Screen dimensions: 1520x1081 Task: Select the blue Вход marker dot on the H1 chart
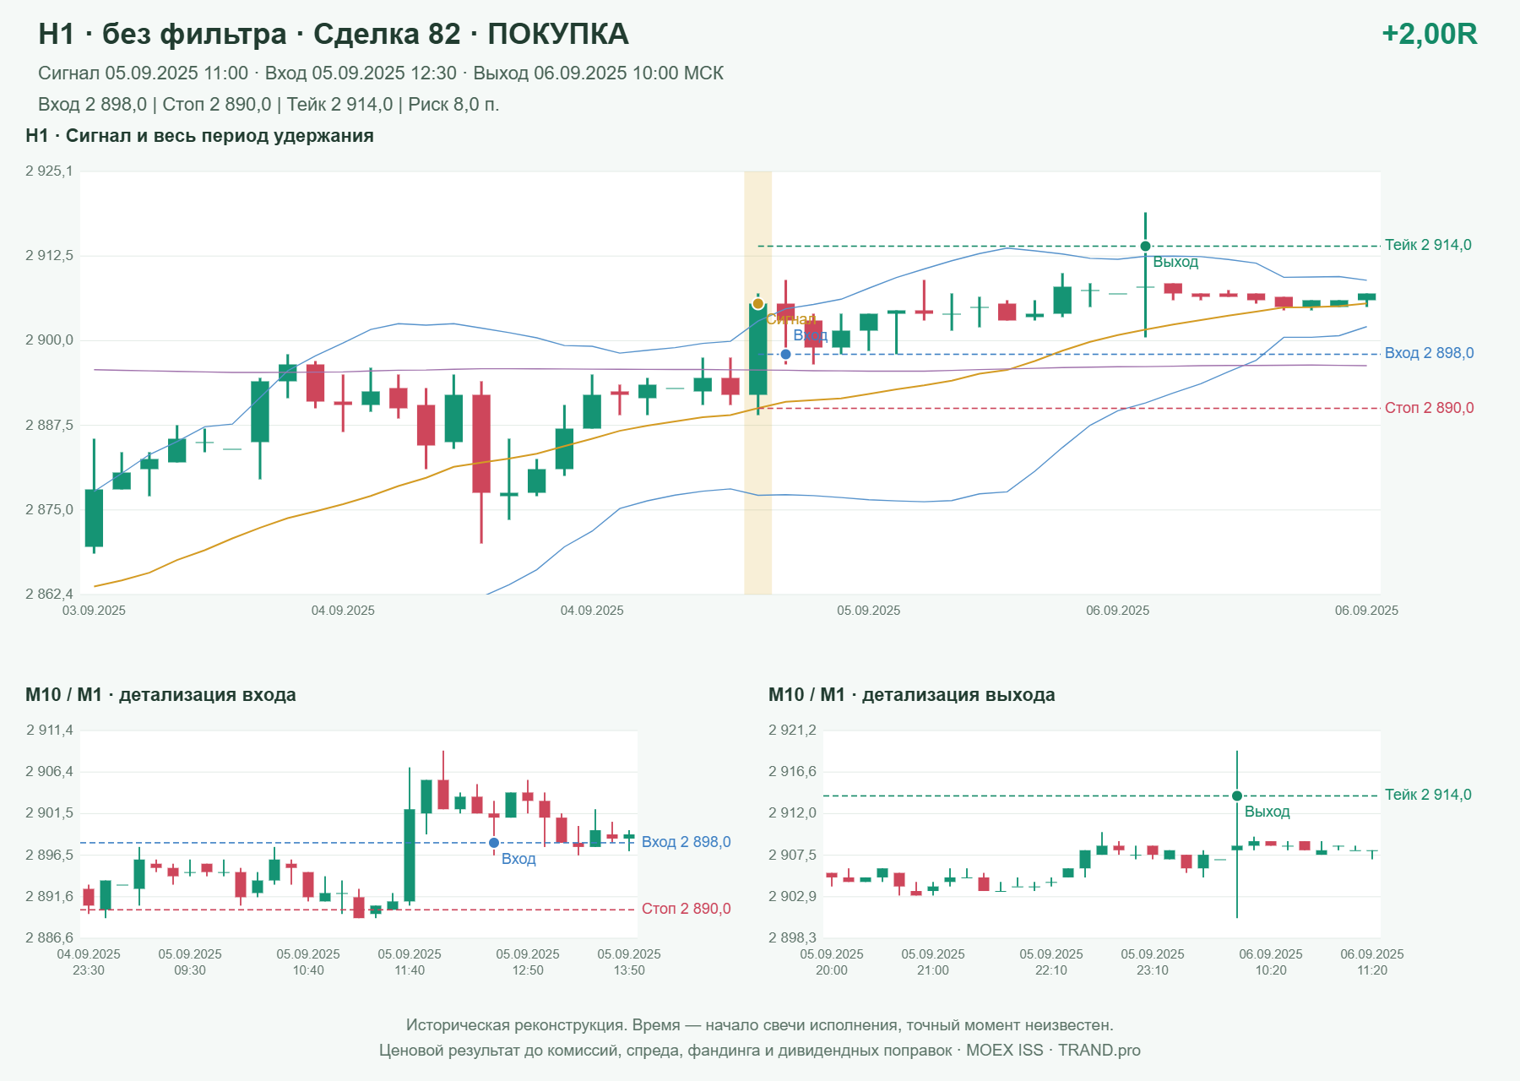point(785,355)
